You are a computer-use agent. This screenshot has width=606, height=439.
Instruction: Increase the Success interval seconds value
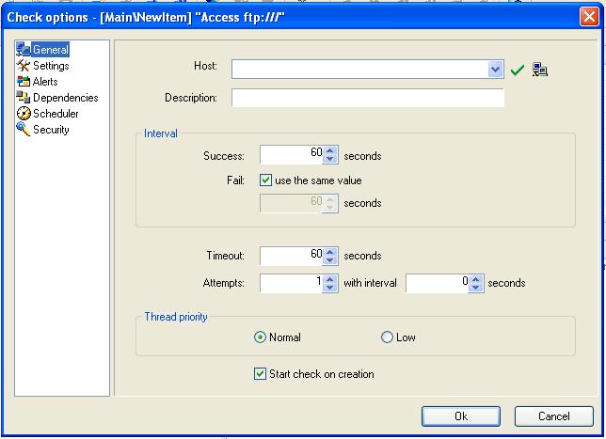[329, 151]
